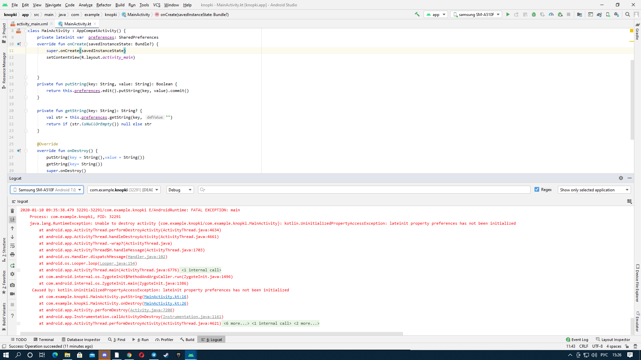Viewport: 641px width, 360px height.
Task: Click the override gutter icon on onDestroy line
Action: pyautogui.click(x=19, y=151)
